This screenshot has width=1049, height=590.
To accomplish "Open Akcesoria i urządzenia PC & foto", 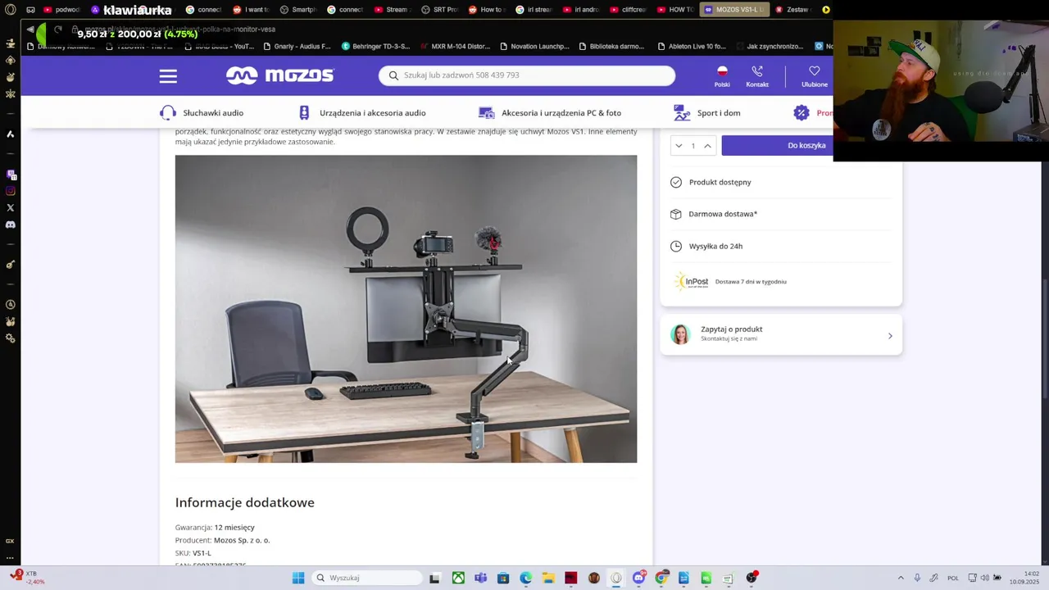I will point(561,113).
